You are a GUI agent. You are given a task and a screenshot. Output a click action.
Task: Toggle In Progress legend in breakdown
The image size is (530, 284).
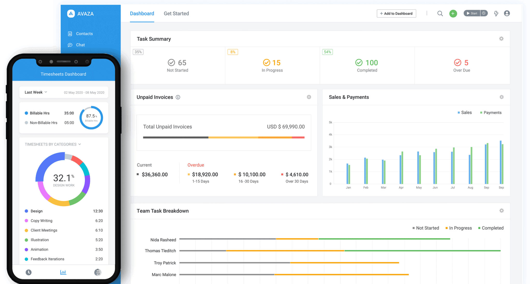coord(459,228)
